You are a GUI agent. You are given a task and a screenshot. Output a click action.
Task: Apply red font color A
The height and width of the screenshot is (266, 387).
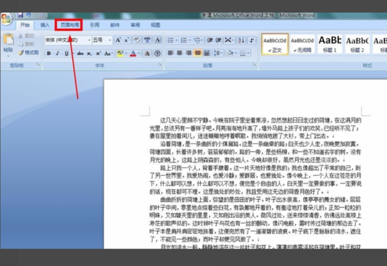[x=133, y=53]
